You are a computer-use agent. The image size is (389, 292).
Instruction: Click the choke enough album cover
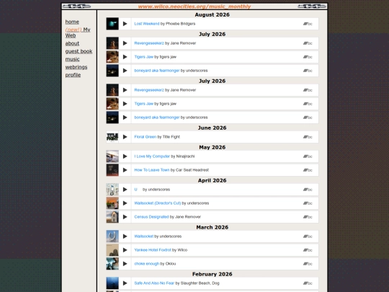coord(112,264)
